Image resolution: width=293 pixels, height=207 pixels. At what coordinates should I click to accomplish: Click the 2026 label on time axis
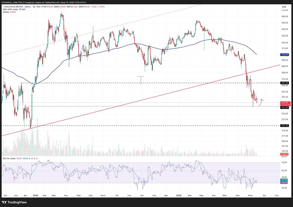pos(179,195)
